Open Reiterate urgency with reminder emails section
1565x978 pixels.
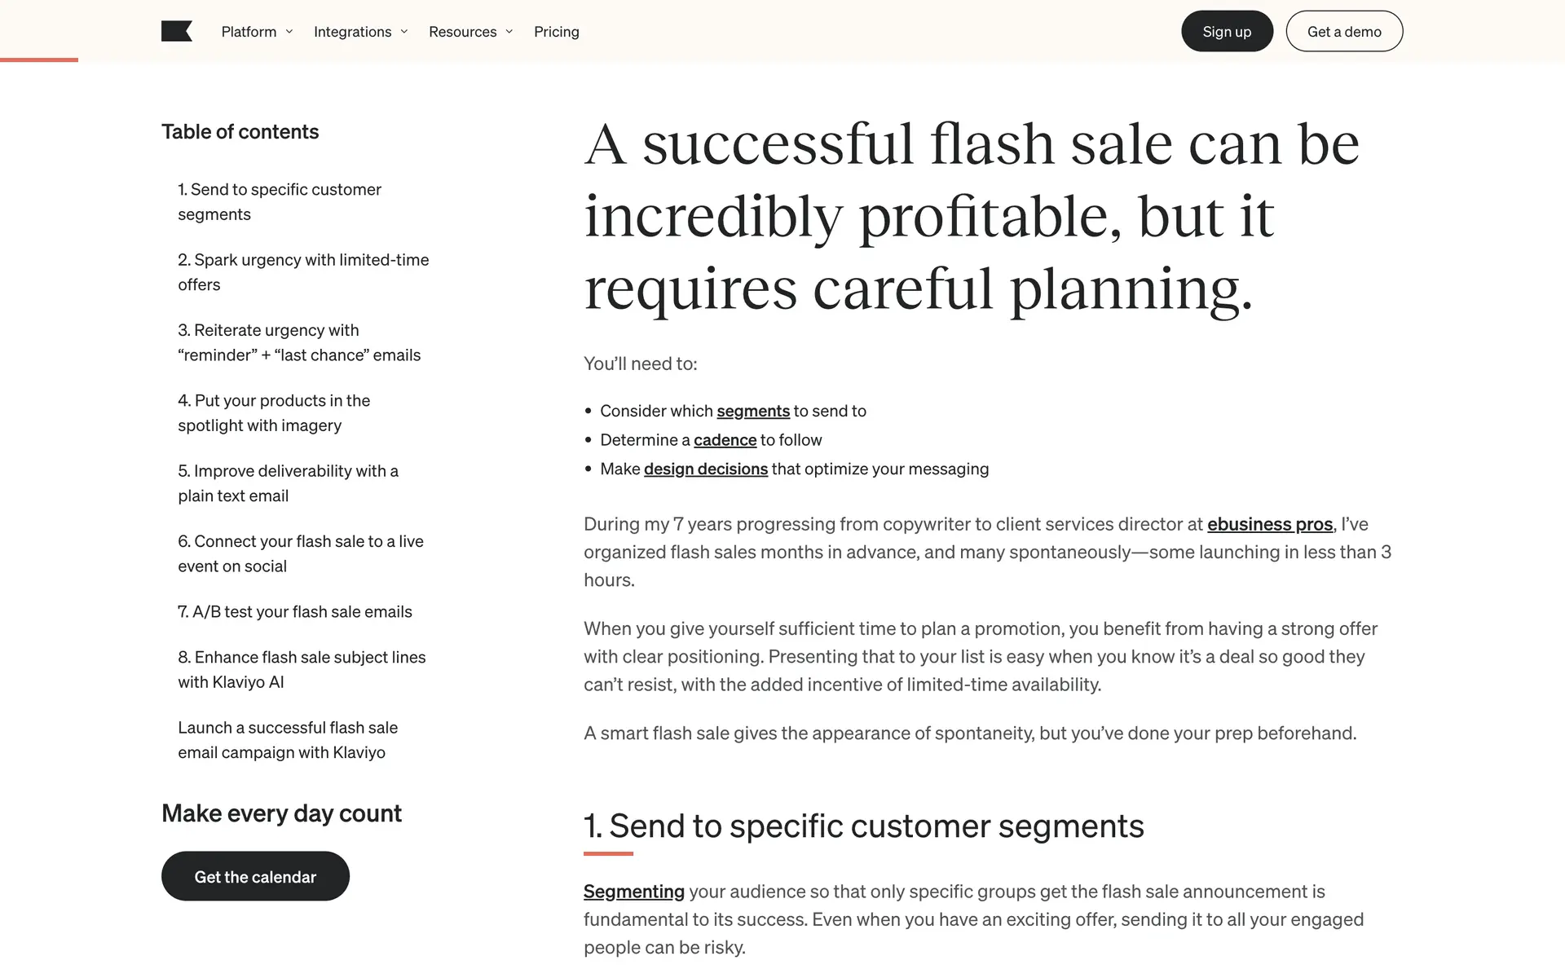tap(298, 342)
